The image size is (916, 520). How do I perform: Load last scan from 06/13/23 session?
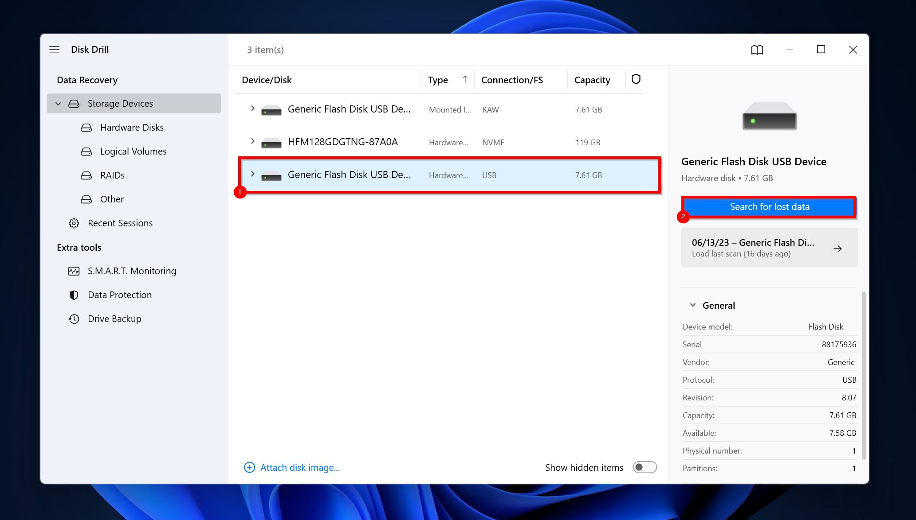[x=769, y=248]
